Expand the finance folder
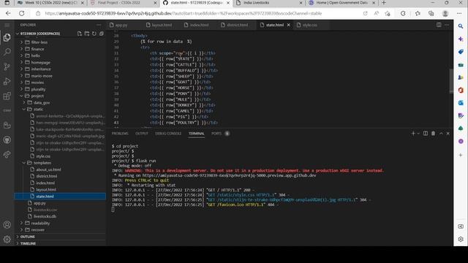This screenshot has height=263, width=468. click(37, 49)
